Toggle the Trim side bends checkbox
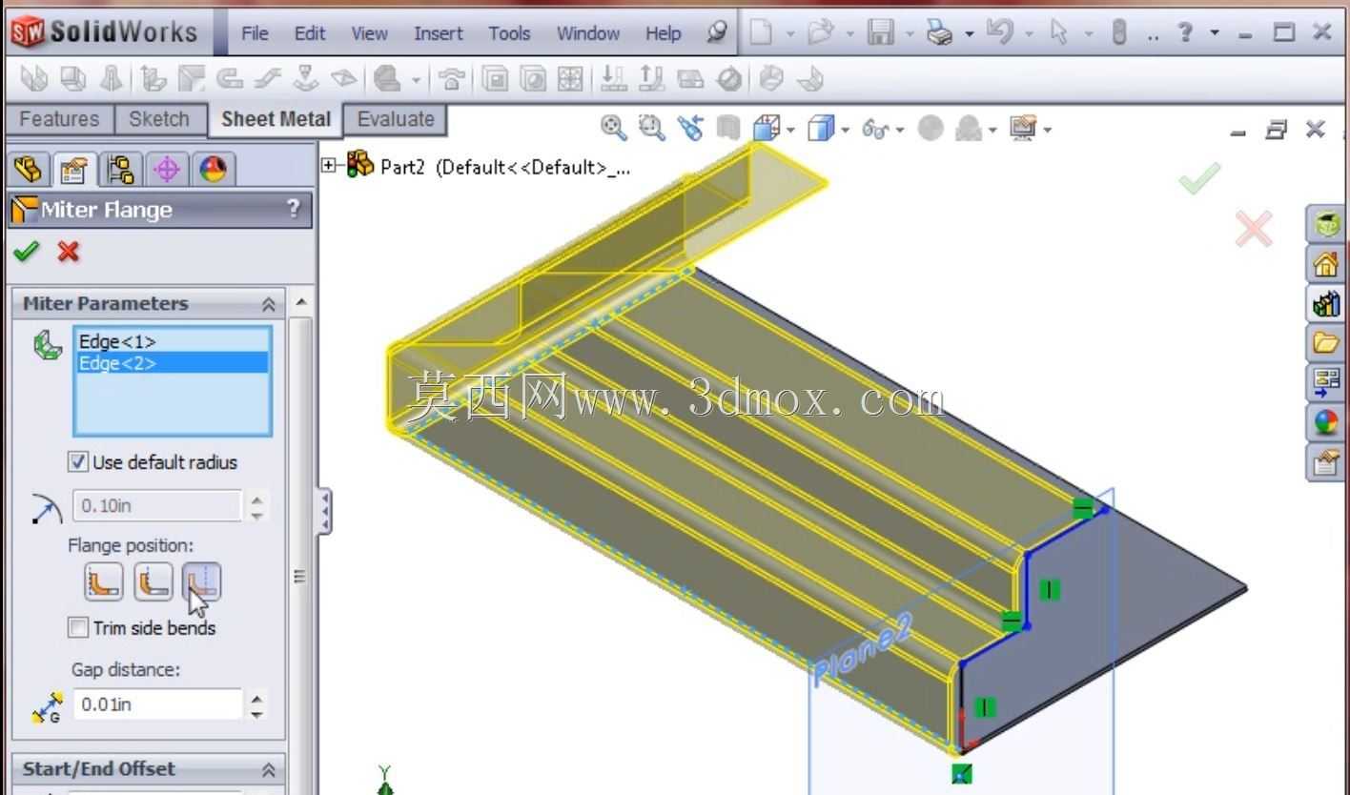The height and width of the screenshot is (795, 1350). 78,628
